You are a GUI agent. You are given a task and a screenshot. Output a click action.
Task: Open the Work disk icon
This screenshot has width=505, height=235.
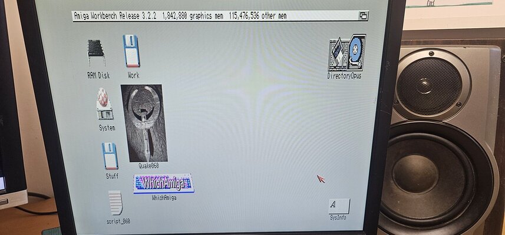point(131,51)
